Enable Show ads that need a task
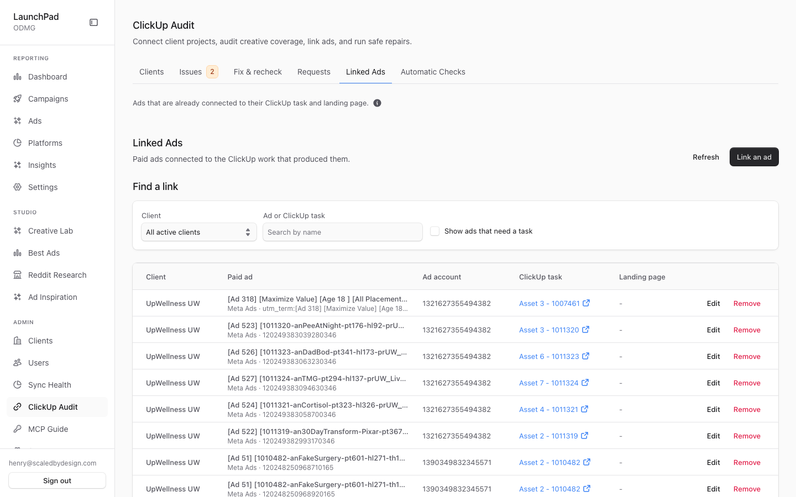796x497 pixels. (435, 231)
